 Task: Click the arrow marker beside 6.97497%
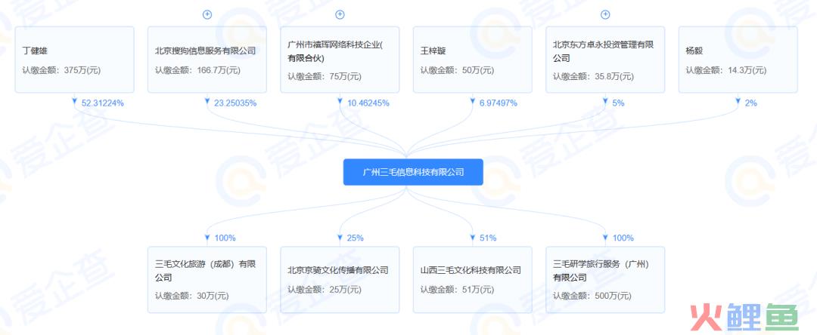pyautogui.click(x=473, y=100)
